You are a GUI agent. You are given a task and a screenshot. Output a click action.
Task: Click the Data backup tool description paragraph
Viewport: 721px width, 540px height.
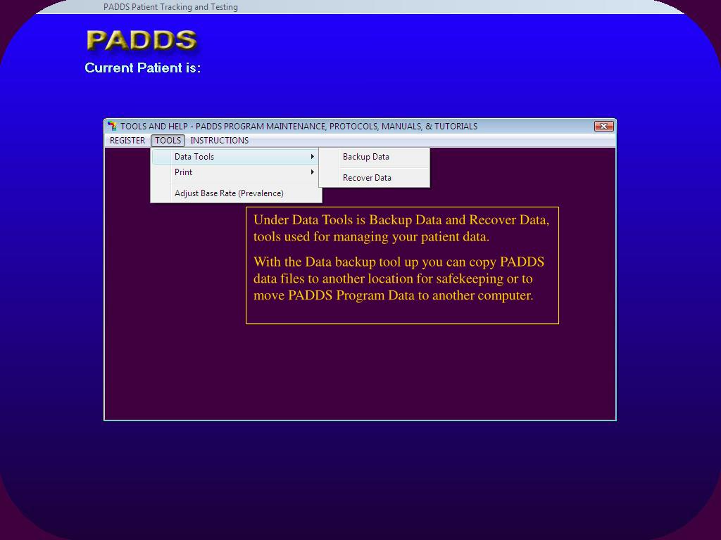pyautogui.click(x=399, y=278)
